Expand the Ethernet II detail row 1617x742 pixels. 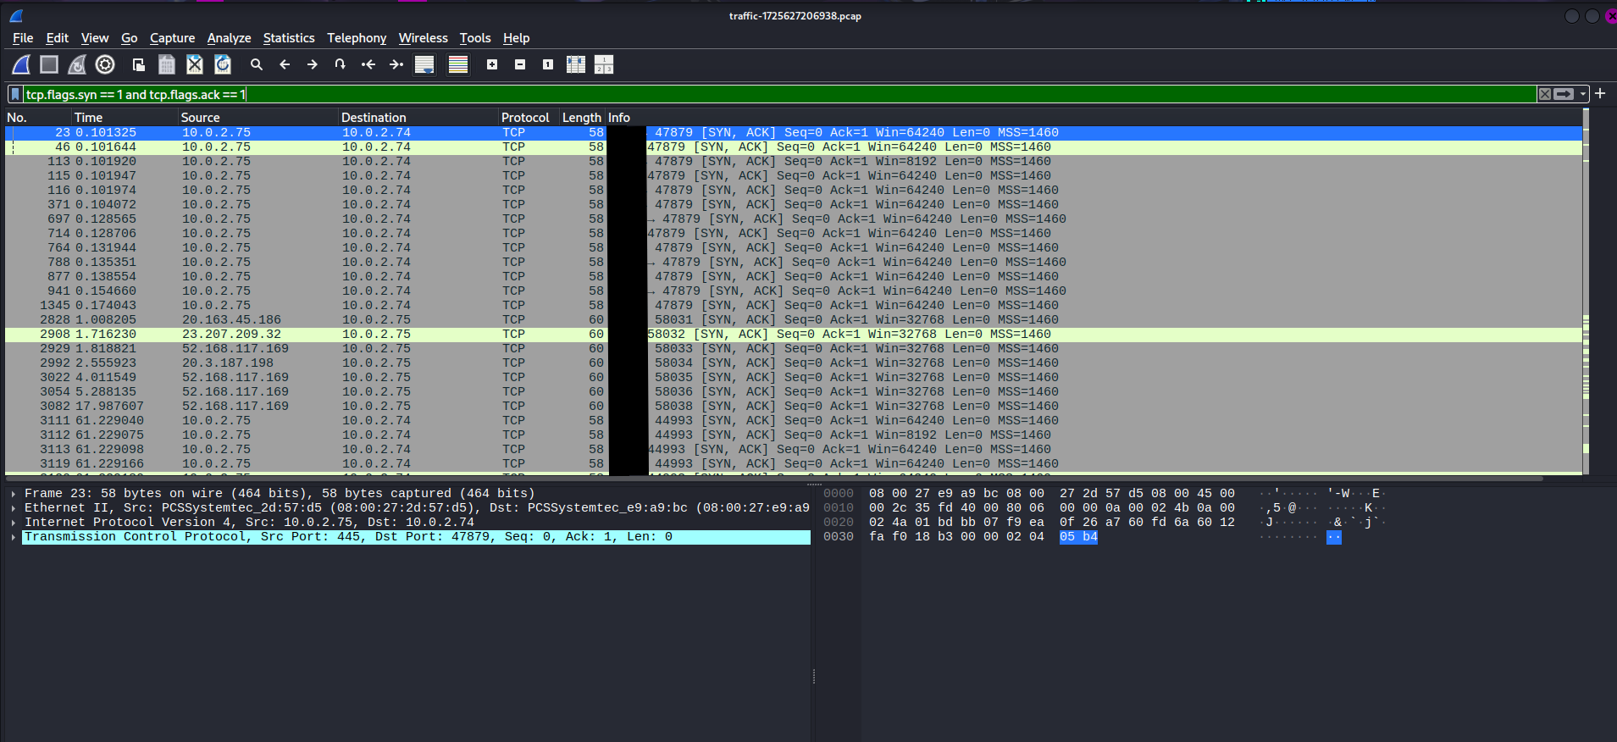[14, 507]
